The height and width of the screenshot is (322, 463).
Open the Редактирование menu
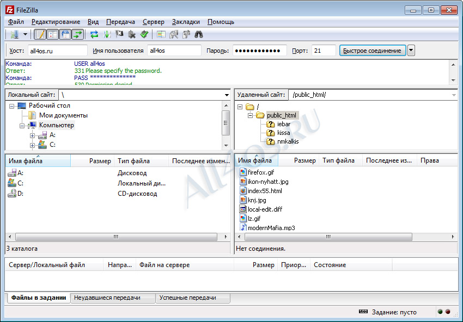coord(56,22)
